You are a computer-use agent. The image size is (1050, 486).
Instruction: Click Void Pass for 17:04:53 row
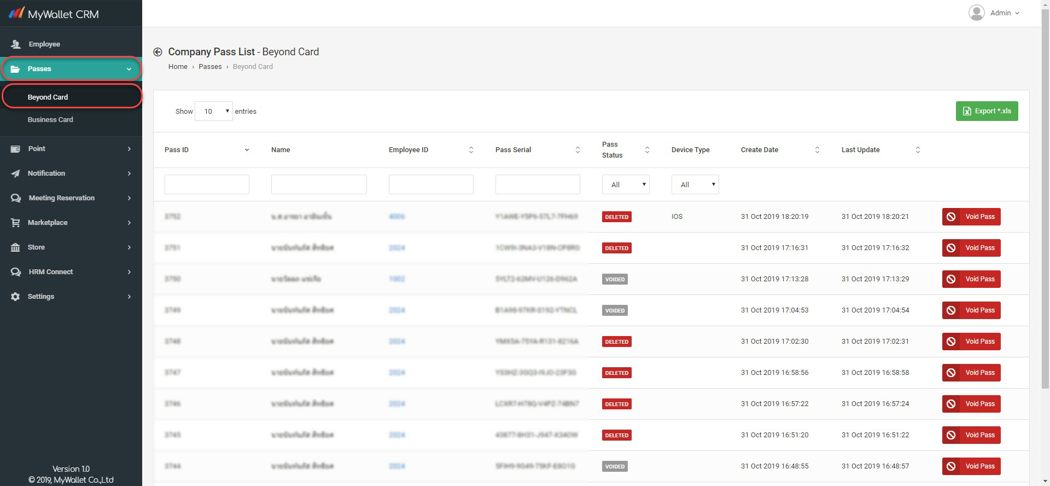(971, 310)
